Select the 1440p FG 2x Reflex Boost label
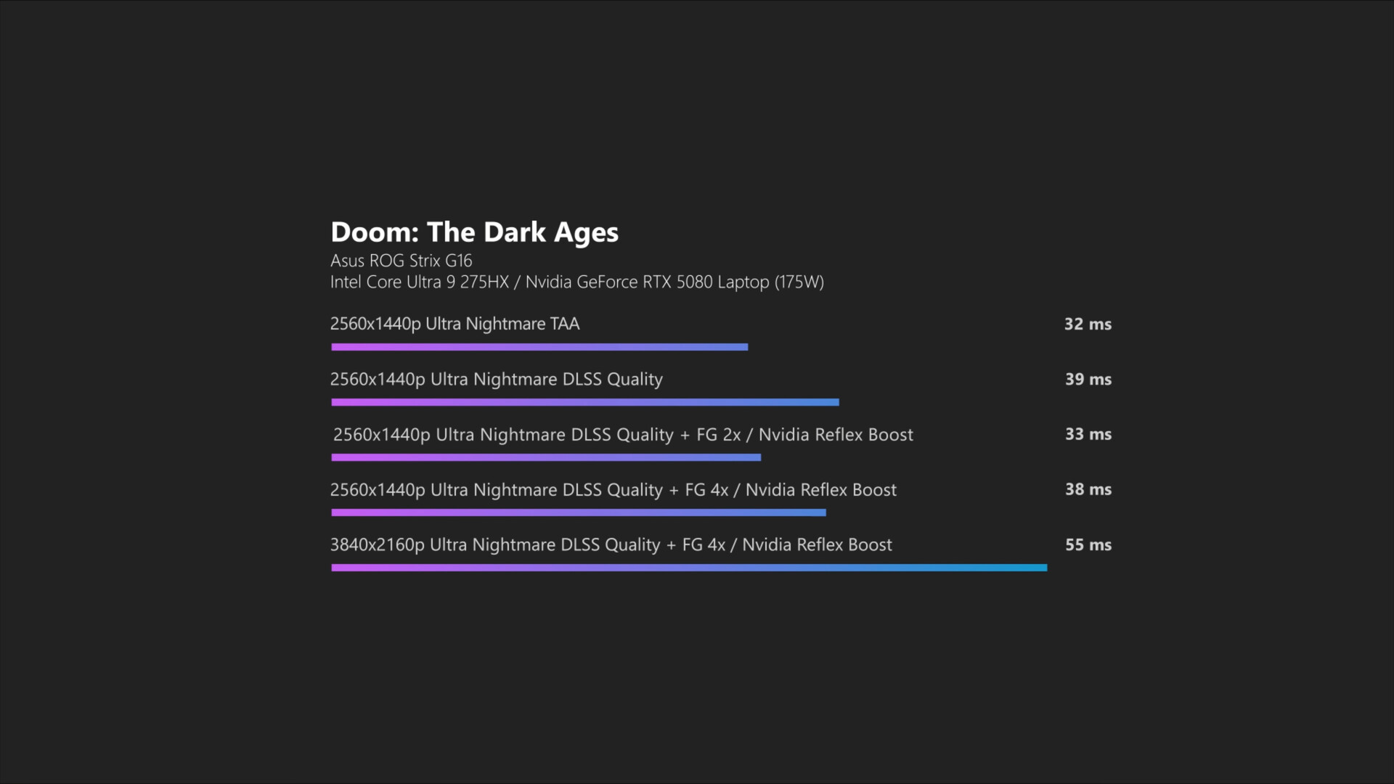The image size is (1394, 784). (622, 435)
